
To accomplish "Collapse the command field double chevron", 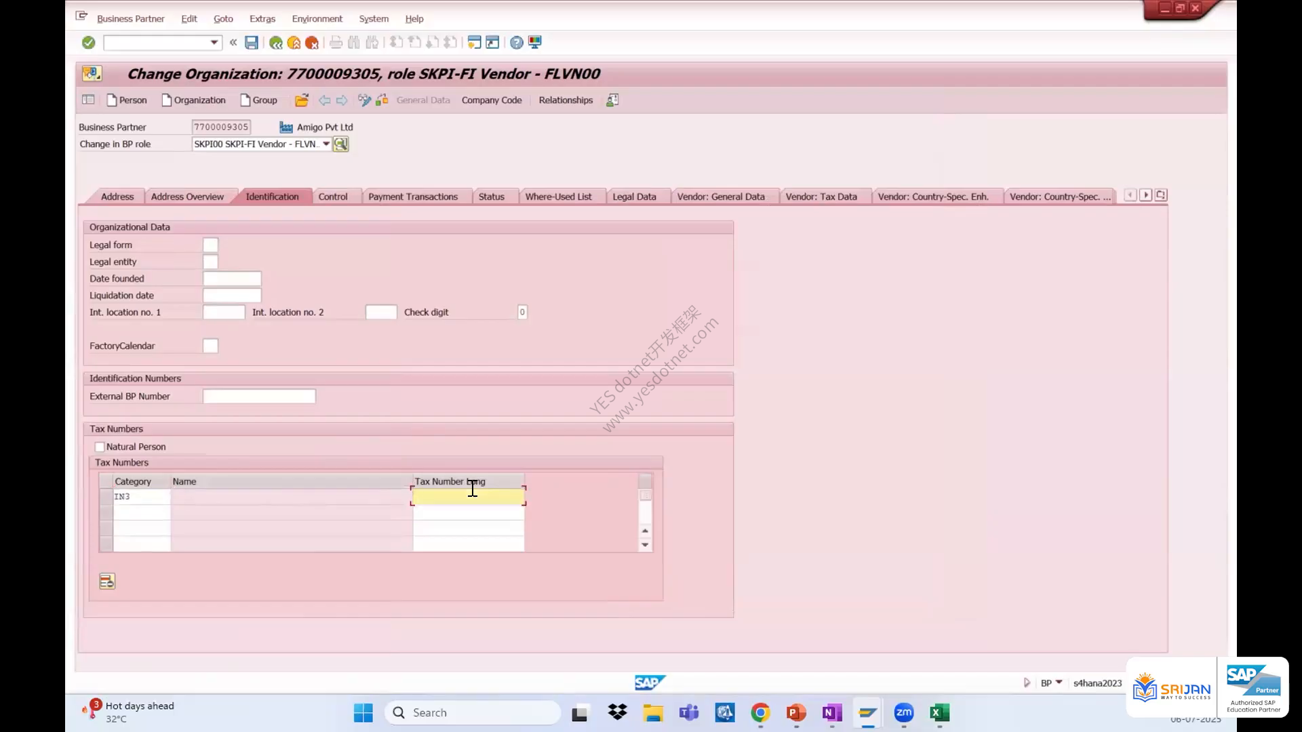I will (233, 43).
